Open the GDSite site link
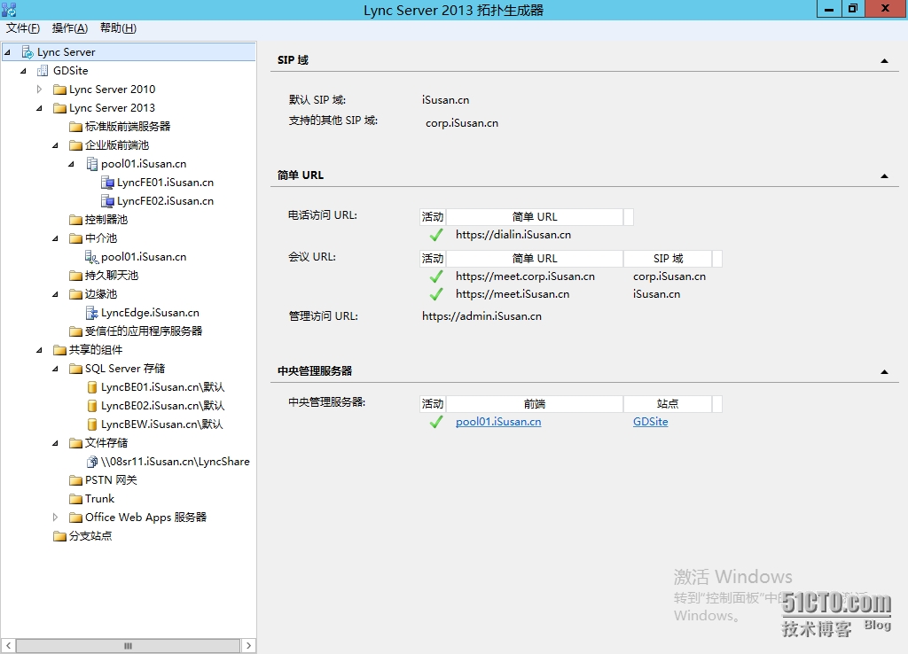Viewport: 908px width, 654px height. pos(650,422)
